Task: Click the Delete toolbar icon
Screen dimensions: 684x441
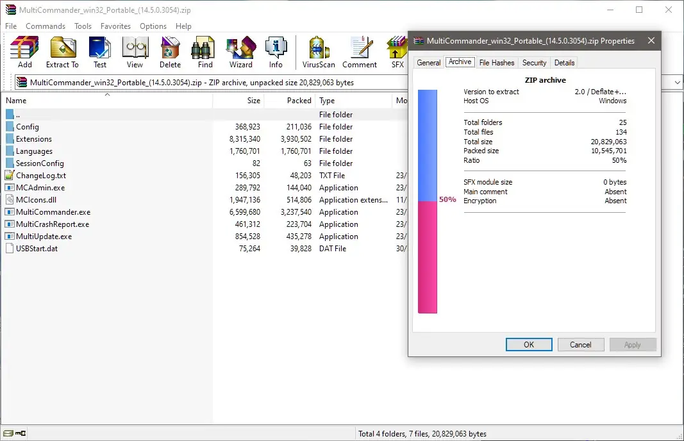Action: tap(170, 48)
